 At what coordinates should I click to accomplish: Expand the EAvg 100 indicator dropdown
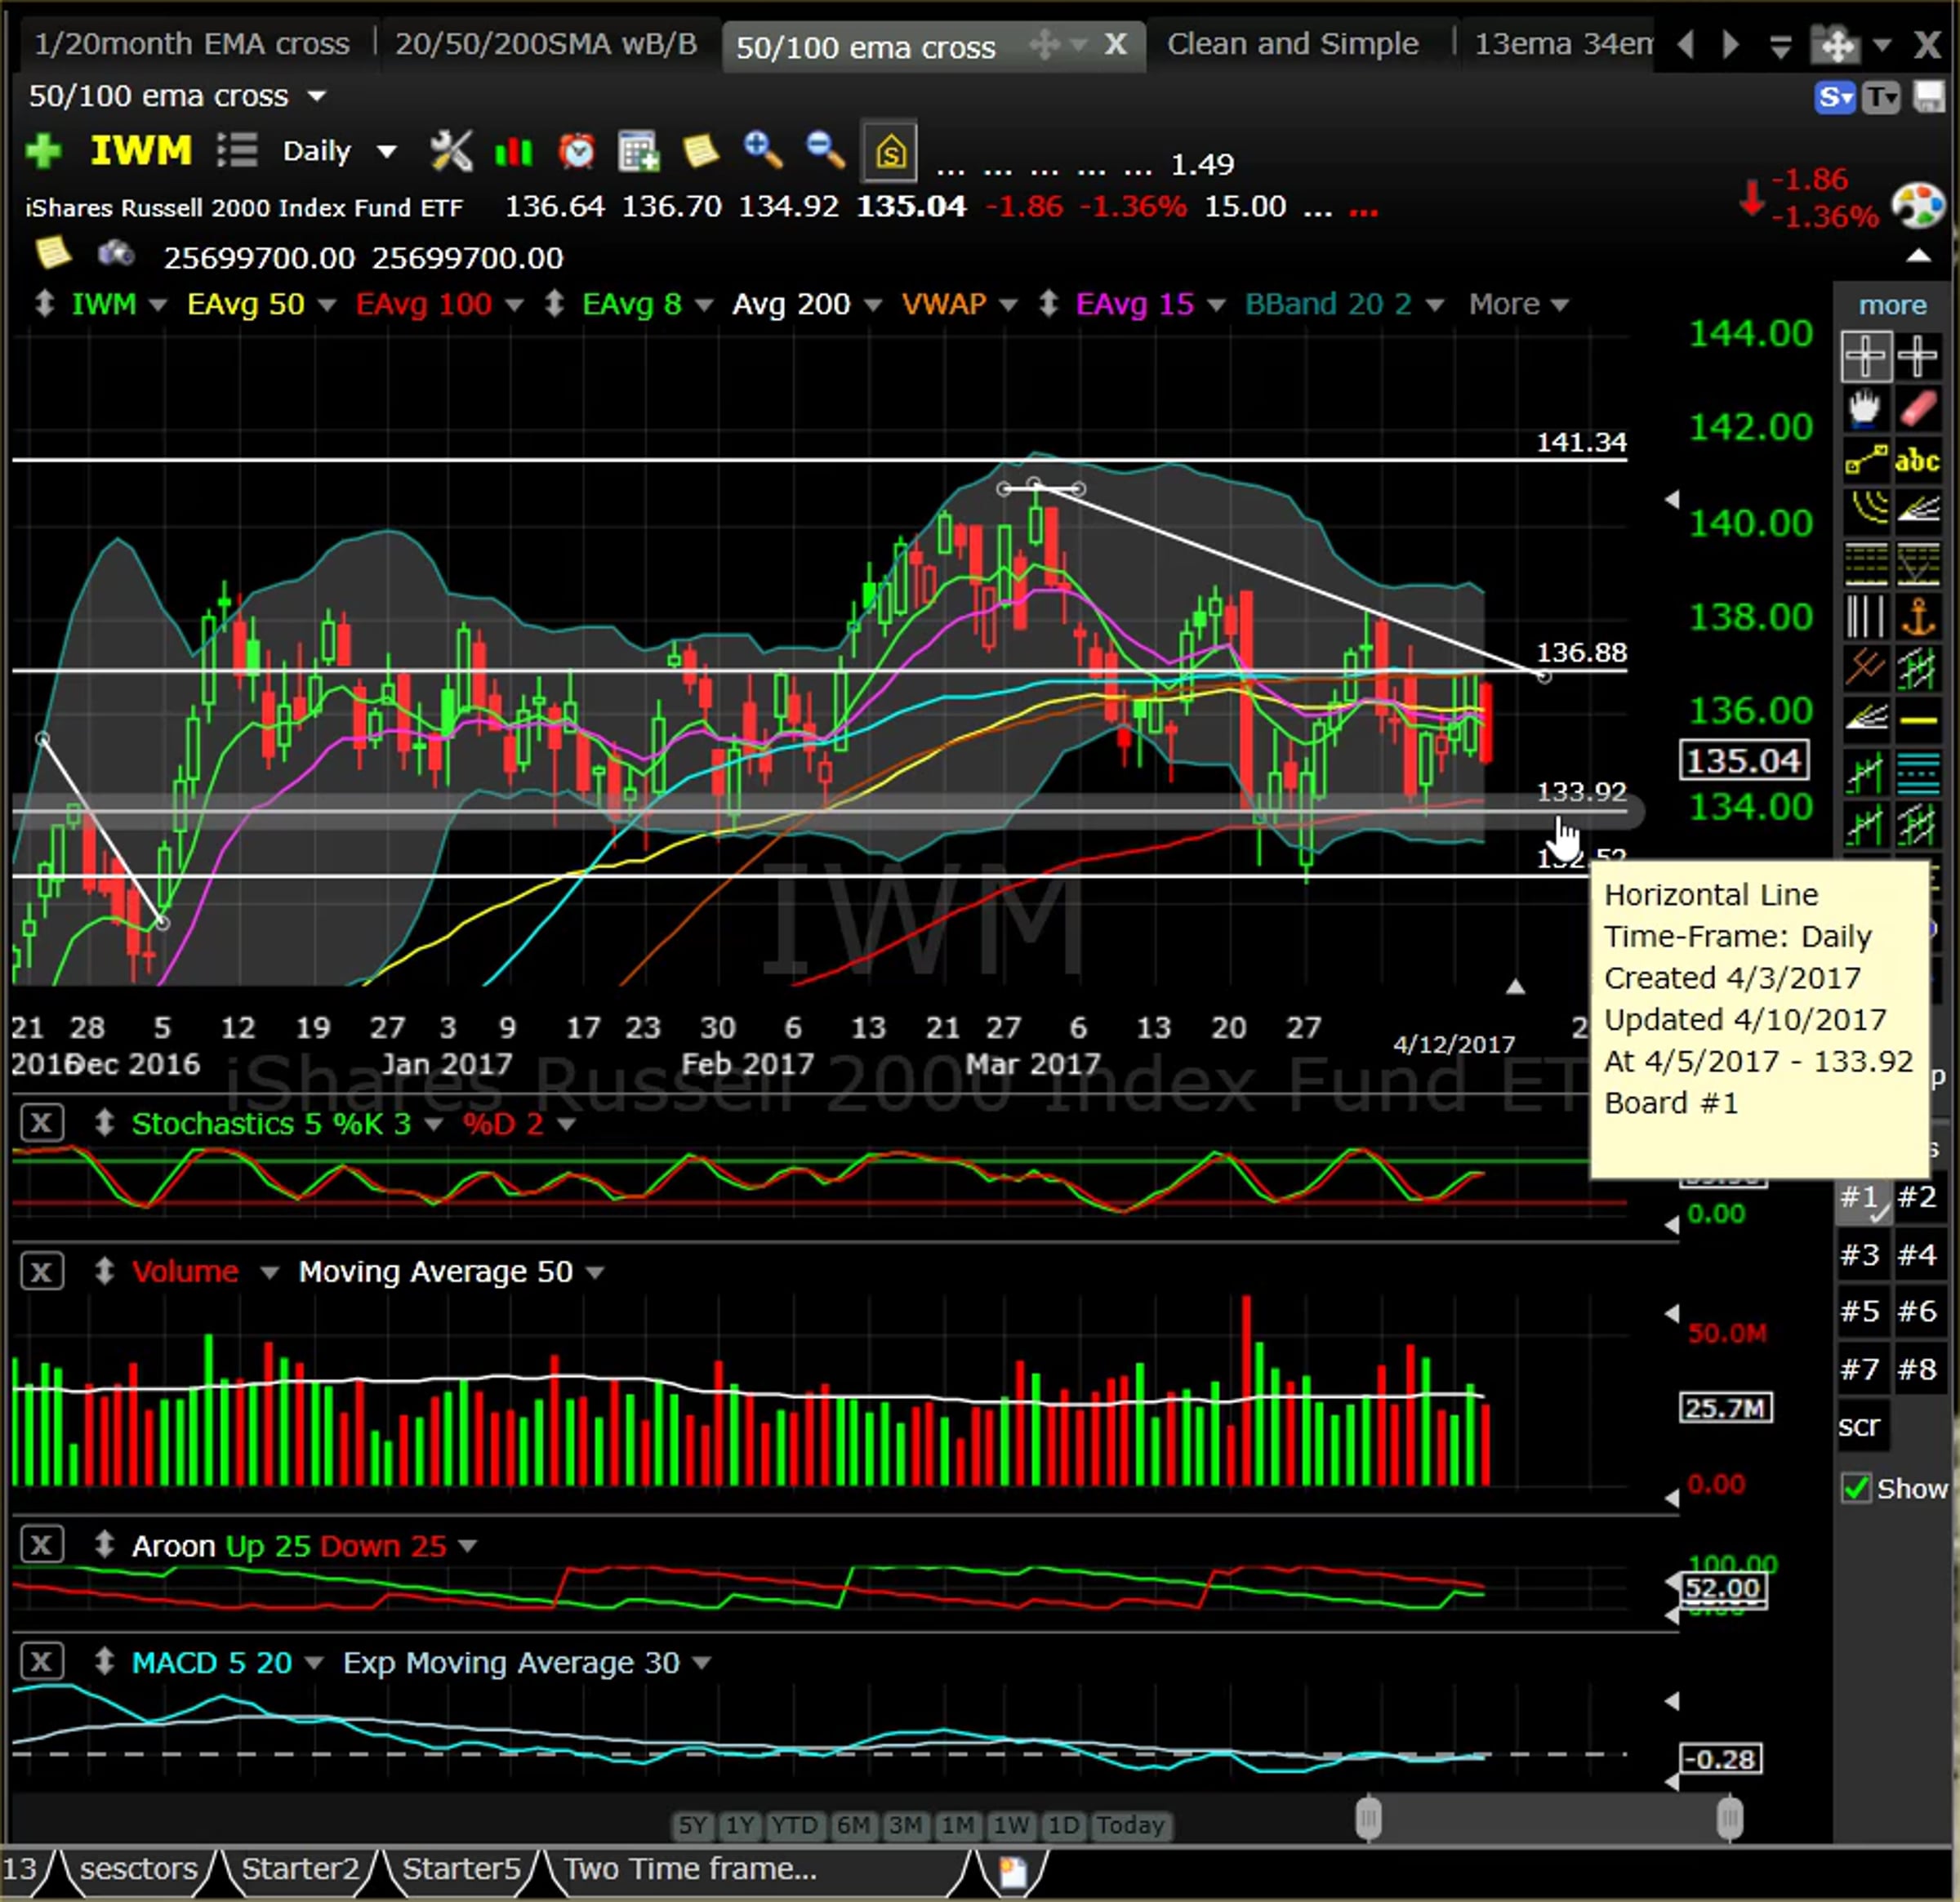[x=514, y=305]
